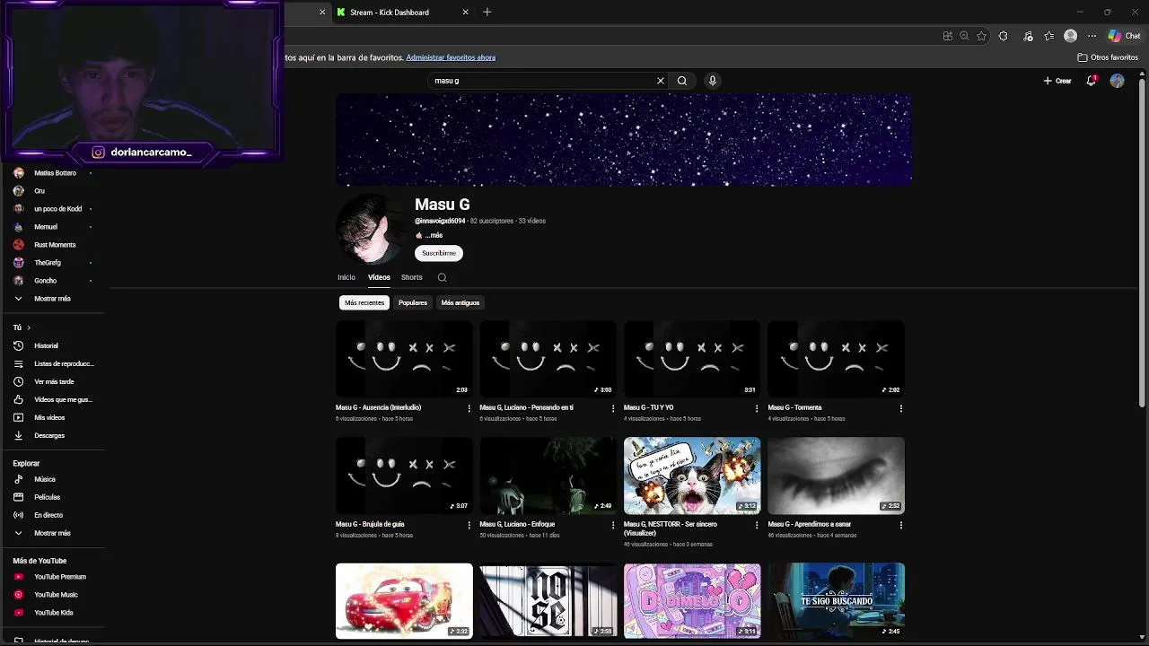Select the Populares filter chip

click(x=413, y=302)
